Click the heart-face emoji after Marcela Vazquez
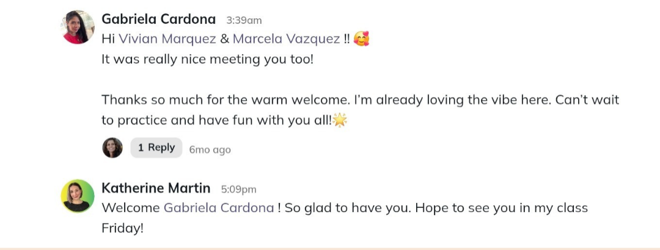The width and height of the screenshot is (660, 250). point(361,39)
